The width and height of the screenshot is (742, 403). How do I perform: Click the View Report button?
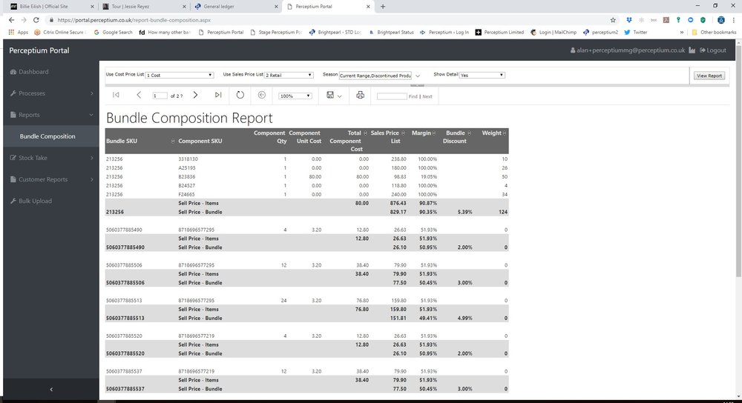[709, 76]
